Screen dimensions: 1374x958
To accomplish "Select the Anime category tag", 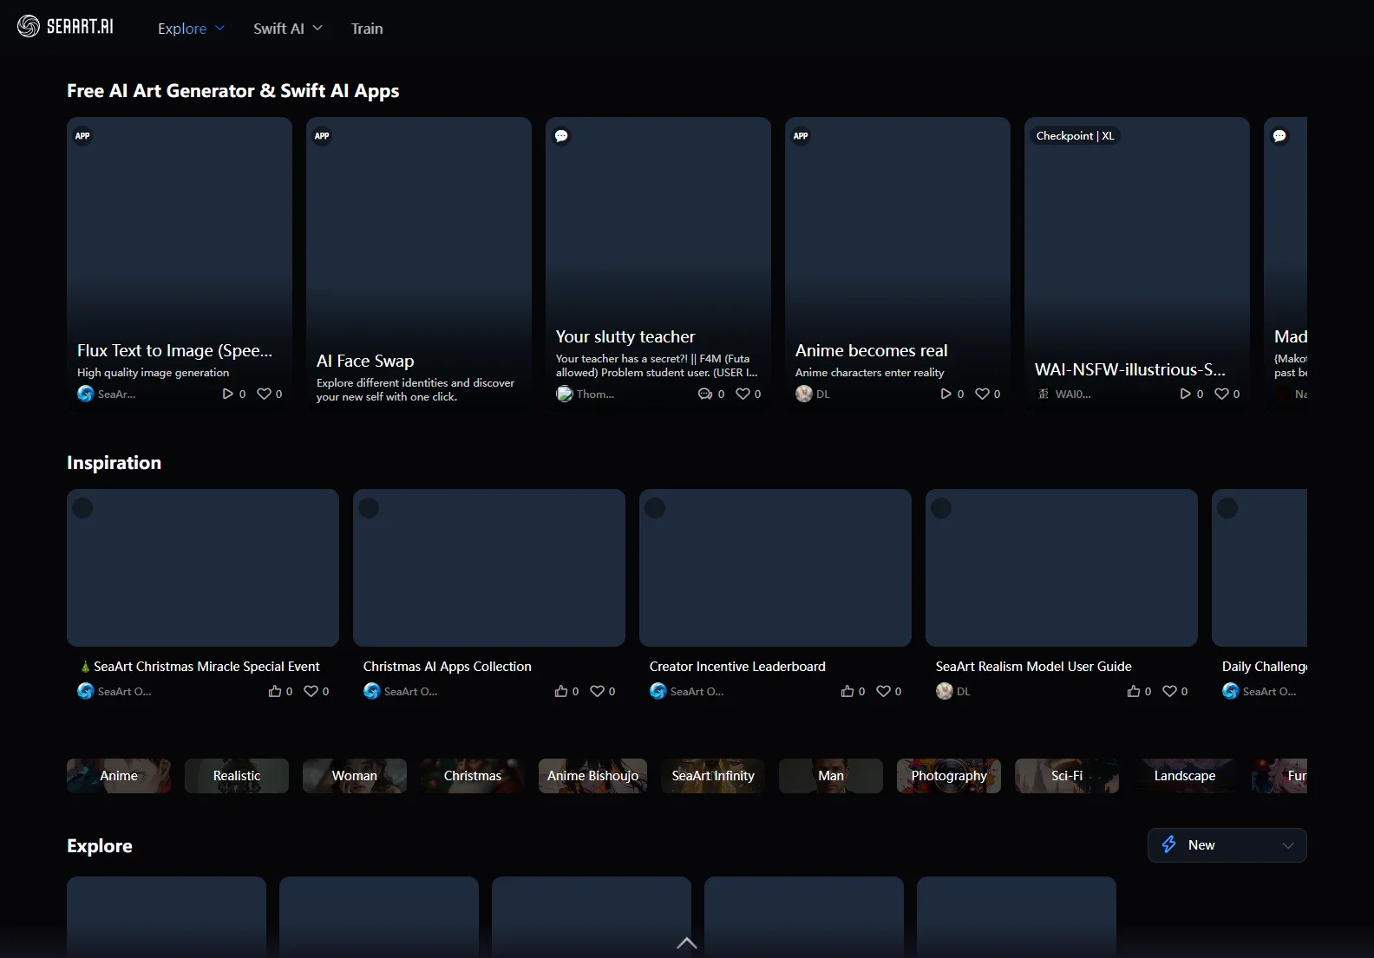I will [119, 776].
